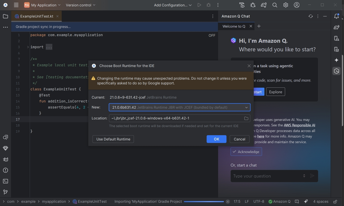
Task: Browse for runtime location folder
Action: pos(246,118)
